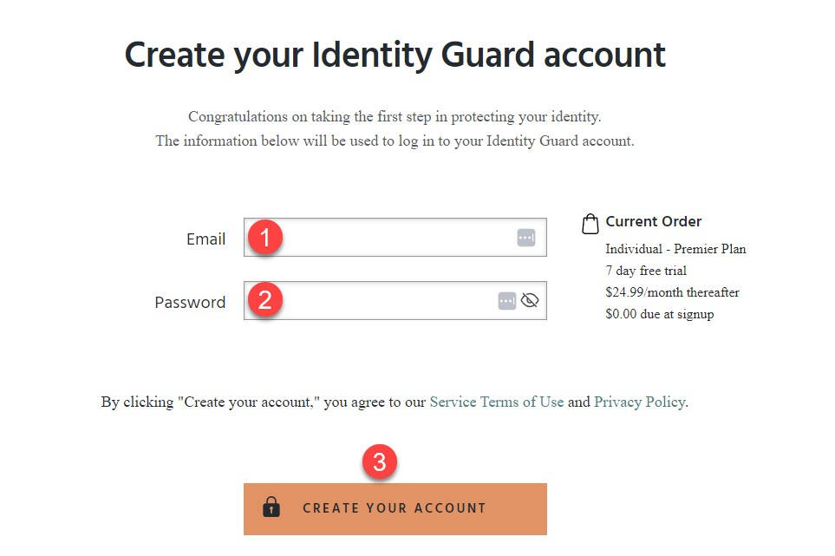This screenshot has height=556, width=835.
Task: Click the Current Order heading
Action: [x=654, y=221]
